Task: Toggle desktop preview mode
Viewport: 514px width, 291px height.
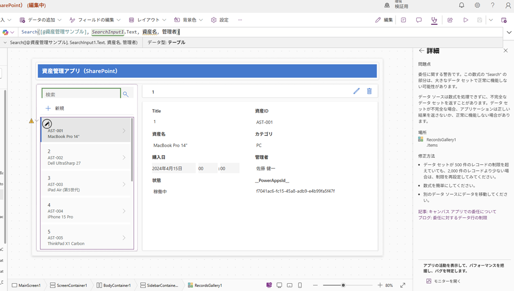Action: [279, 285]
